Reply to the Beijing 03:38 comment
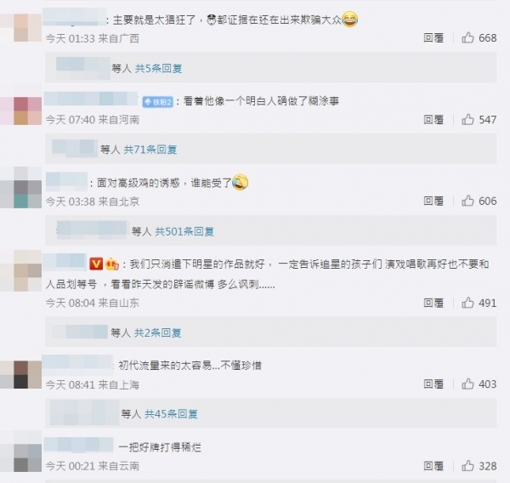This screenshot has height=483, width=510. 433,201
